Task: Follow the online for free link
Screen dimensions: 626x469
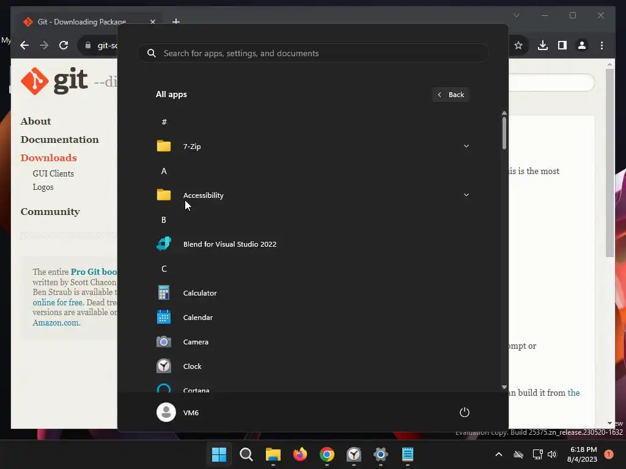Action: [57, 302]
